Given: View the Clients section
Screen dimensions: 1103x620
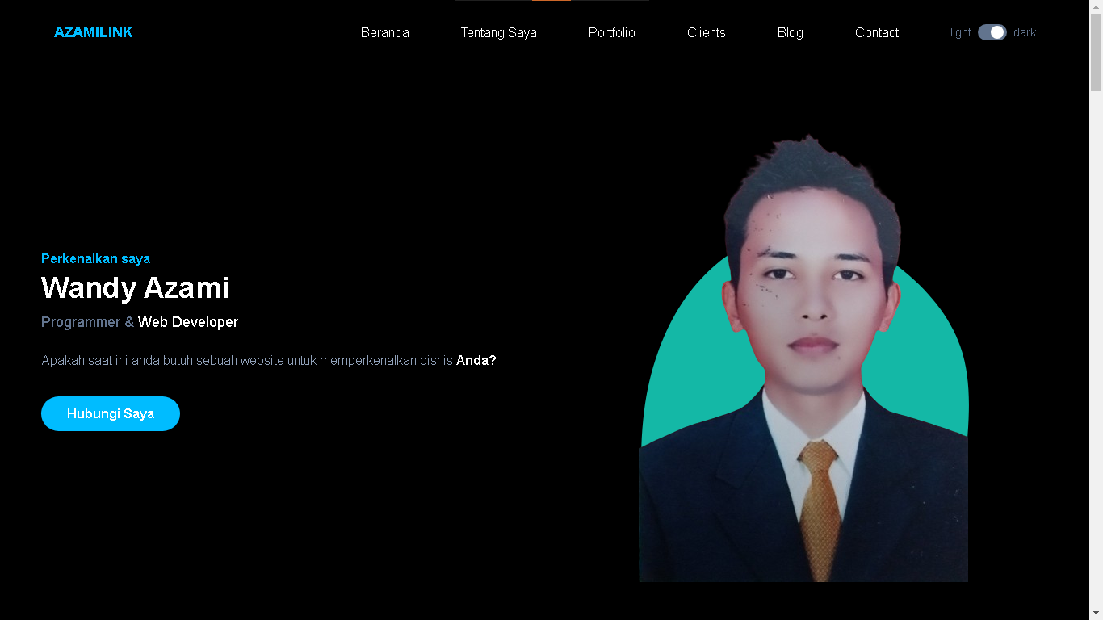Looking at the screenshot, I should tap(706, 32).
